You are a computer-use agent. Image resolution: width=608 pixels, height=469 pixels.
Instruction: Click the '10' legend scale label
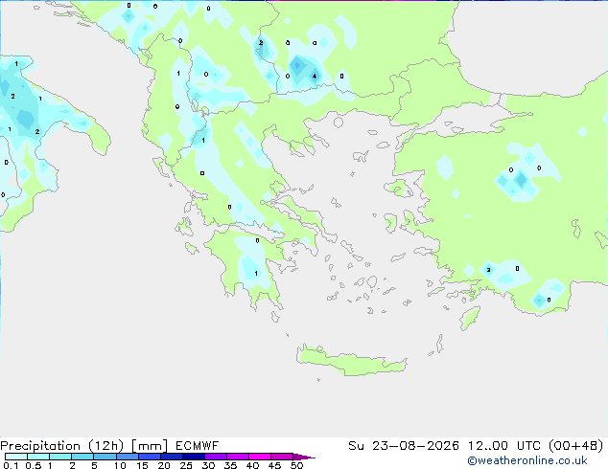coord(120,465)
